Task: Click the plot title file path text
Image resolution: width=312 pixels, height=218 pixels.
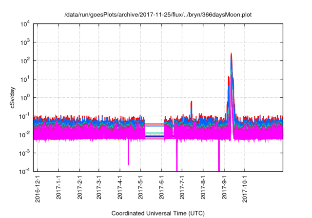Action: point(158,15)
